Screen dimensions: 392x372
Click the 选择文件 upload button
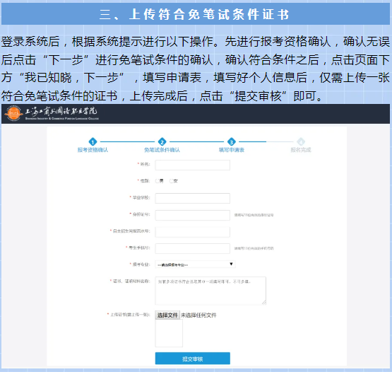coord(167,315)
